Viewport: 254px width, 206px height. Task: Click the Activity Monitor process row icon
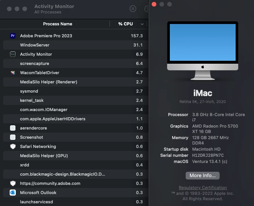[13, 54]
